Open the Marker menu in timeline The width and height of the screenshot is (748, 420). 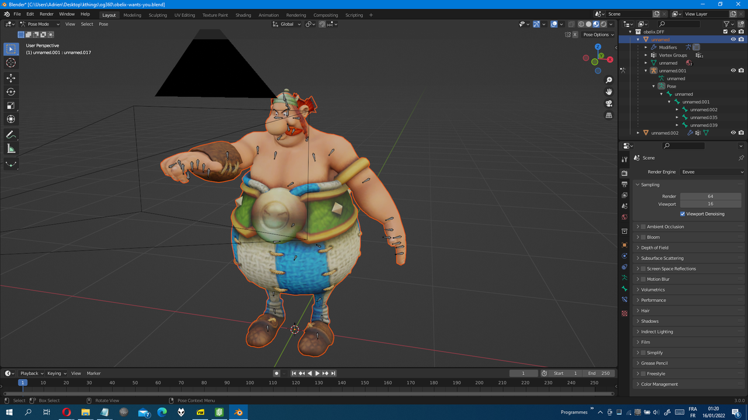point(93,373)
